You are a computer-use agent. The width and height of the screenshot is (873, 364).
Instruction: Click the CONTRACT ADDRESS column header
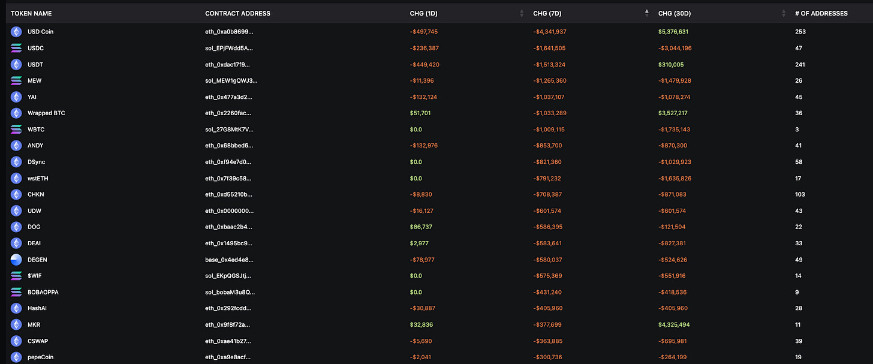(237, 13)
